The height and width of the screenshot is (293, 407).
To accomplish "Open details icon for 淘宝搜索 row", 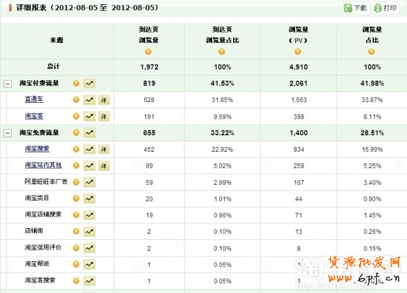I will point(104,150).
